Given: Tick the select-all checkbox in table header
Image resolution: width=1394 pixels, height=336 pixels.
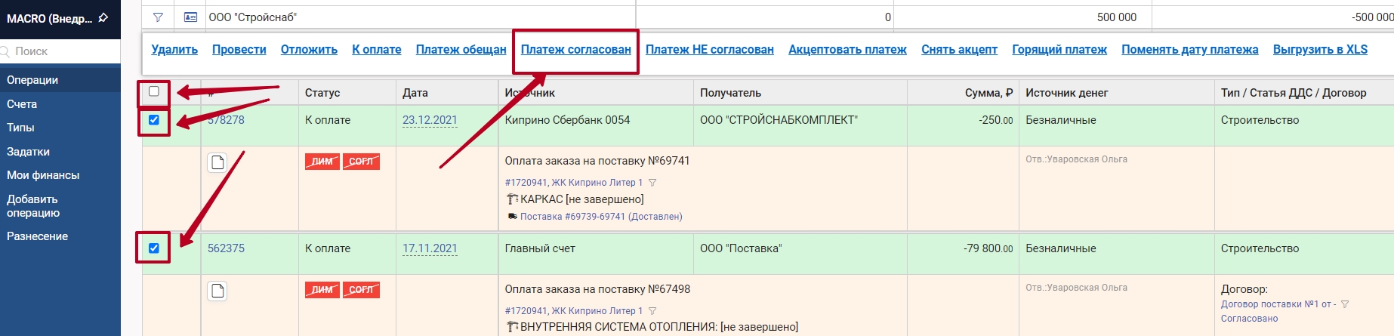Looking at the screenshot, I should [154, 91].
